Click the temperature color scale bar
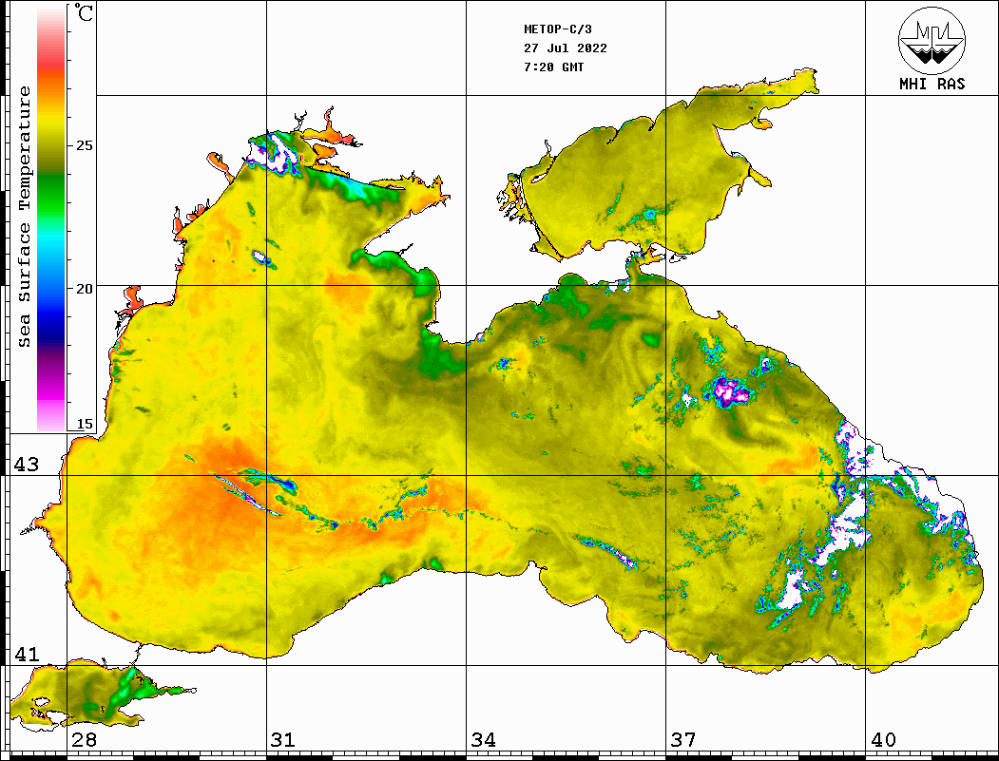Viewport: 999px width, 761px height. coord(51,218)
